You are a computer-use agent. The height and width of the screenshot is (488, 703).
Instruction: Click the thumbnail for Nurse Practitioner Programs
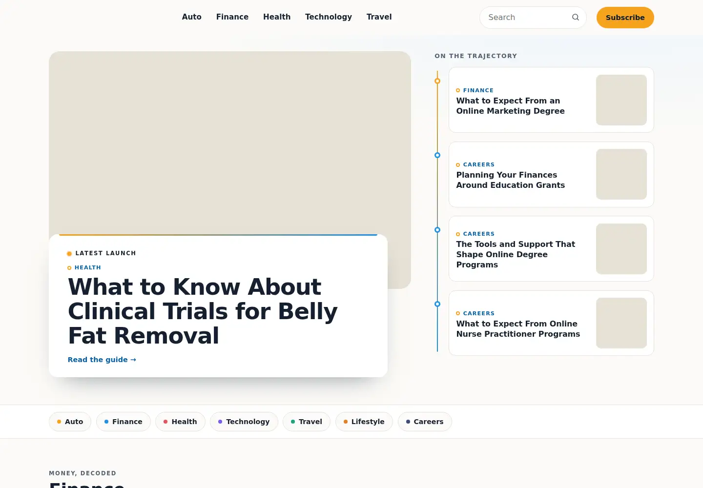coord(621,323)
